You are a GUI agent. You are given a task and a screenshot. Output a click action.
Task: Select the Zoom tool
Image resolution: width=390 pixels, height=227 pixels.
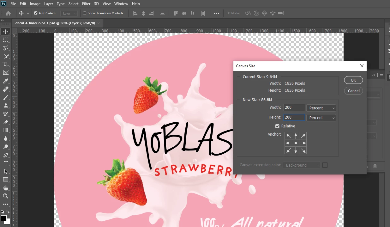coord(6,196)
